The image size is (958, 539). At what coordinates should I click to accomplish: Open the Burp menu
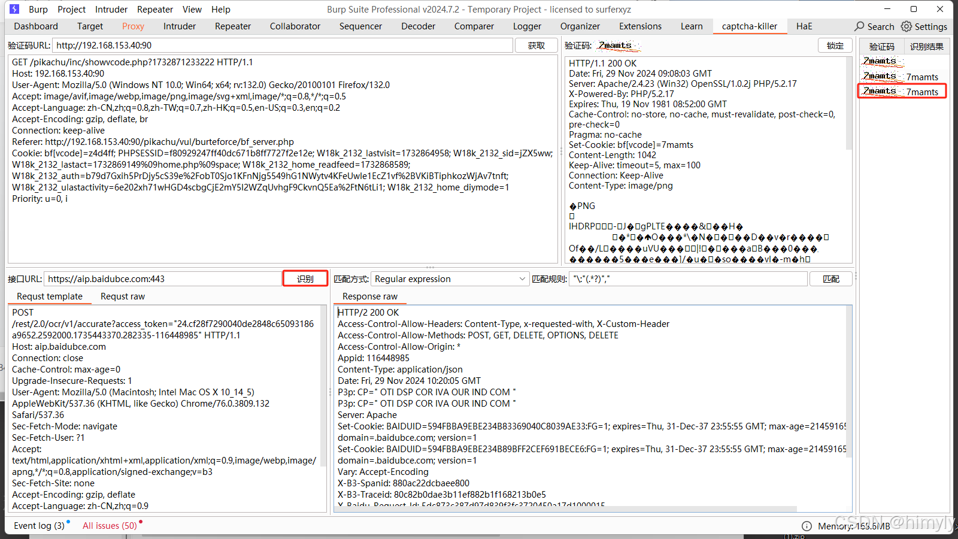click(38, 9)
